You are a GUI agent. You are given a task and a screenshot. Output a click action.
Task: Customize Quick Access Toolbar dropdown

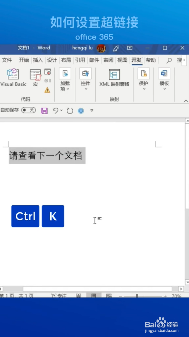[92, 110]
